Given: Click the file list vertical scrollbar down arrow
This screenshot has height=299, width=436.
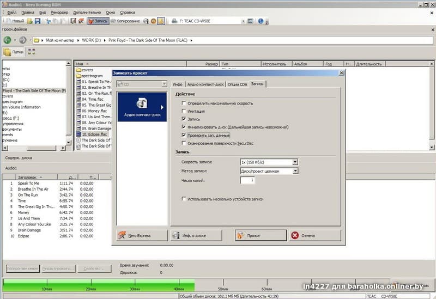Looking at the screenshot, I should click(432, 148).
